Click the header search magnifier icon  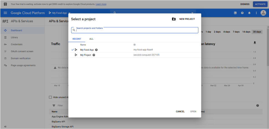(x=115, y=12)
